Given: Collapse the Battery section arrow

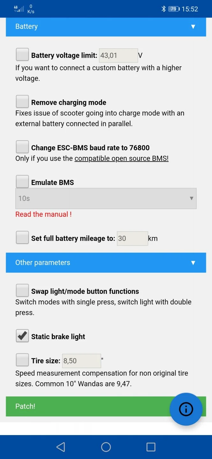Looking at the screenshot, I should coord(193,26).
